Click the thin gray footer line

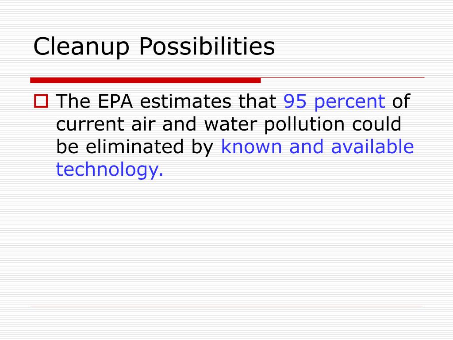point(226,306)
